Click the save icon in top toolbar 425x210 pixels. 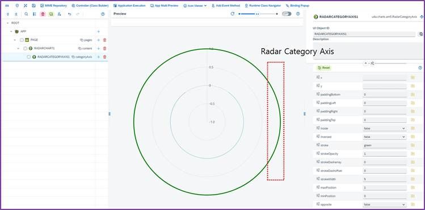click(x=33, y=6)
